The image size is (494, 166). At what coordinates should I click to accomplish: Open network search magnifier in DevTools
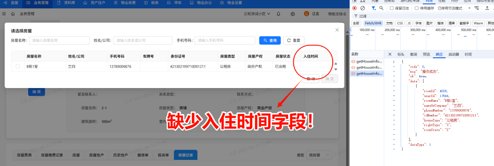pos(381,8)
